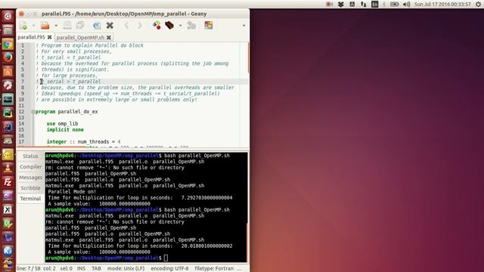Navigate back one location
The height and width of the screenshot is (272, 484).
pos(126,26)
